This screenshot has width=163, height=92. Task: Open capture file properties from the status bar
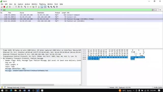(x=5, y=87)
